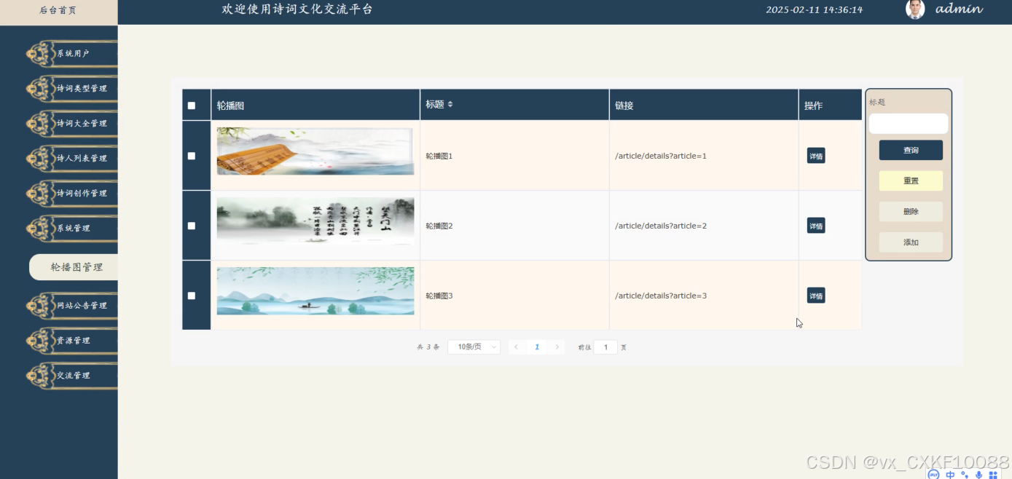Open the 网站公告管理 sidebar menu

[71, 305]
